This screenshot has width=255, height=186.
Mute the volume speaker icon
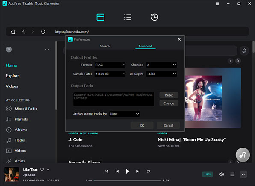[221, 174]
